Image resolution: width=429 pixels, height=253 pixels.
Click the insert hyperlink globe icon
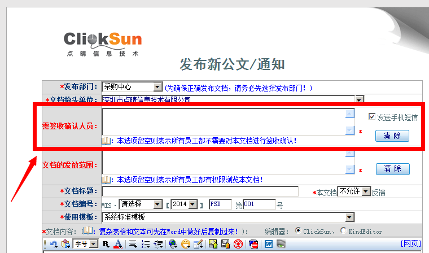(172, 244)
